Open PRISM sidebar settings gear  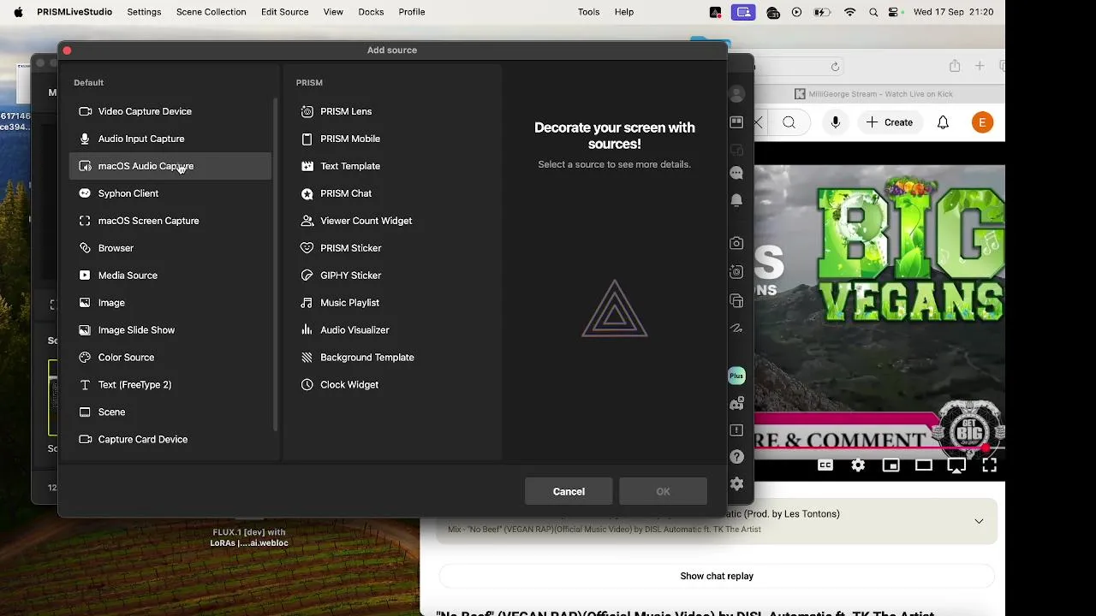tap(736, 484)
